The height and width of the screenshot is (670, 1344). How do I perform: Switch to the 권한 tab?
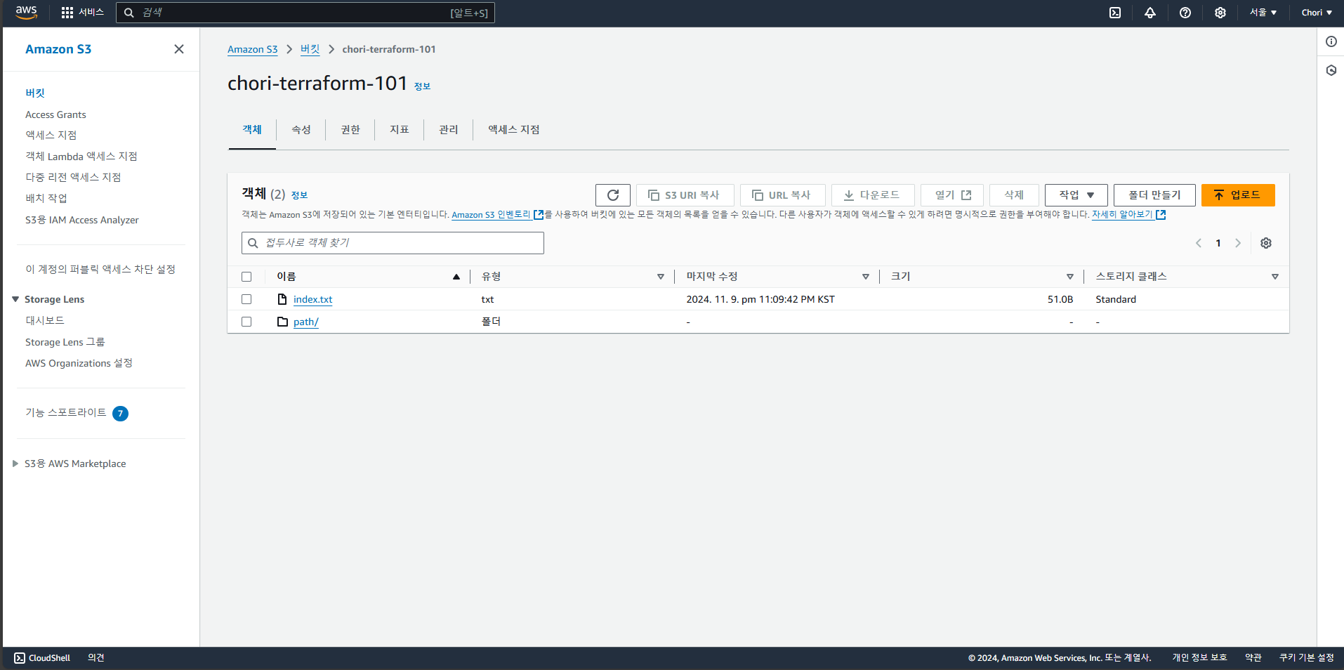[350, 129]
